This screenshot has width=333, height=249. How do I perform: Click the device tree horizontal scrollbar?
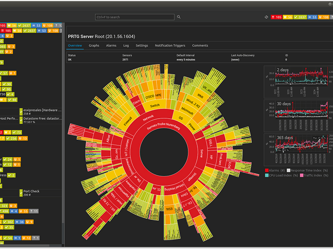point(25,246)
